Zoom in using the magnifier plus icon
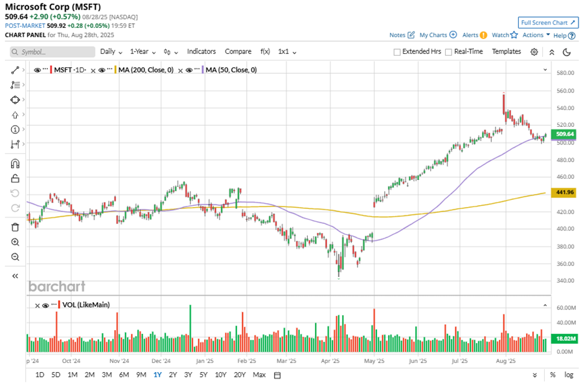 [x=15, y=242]
